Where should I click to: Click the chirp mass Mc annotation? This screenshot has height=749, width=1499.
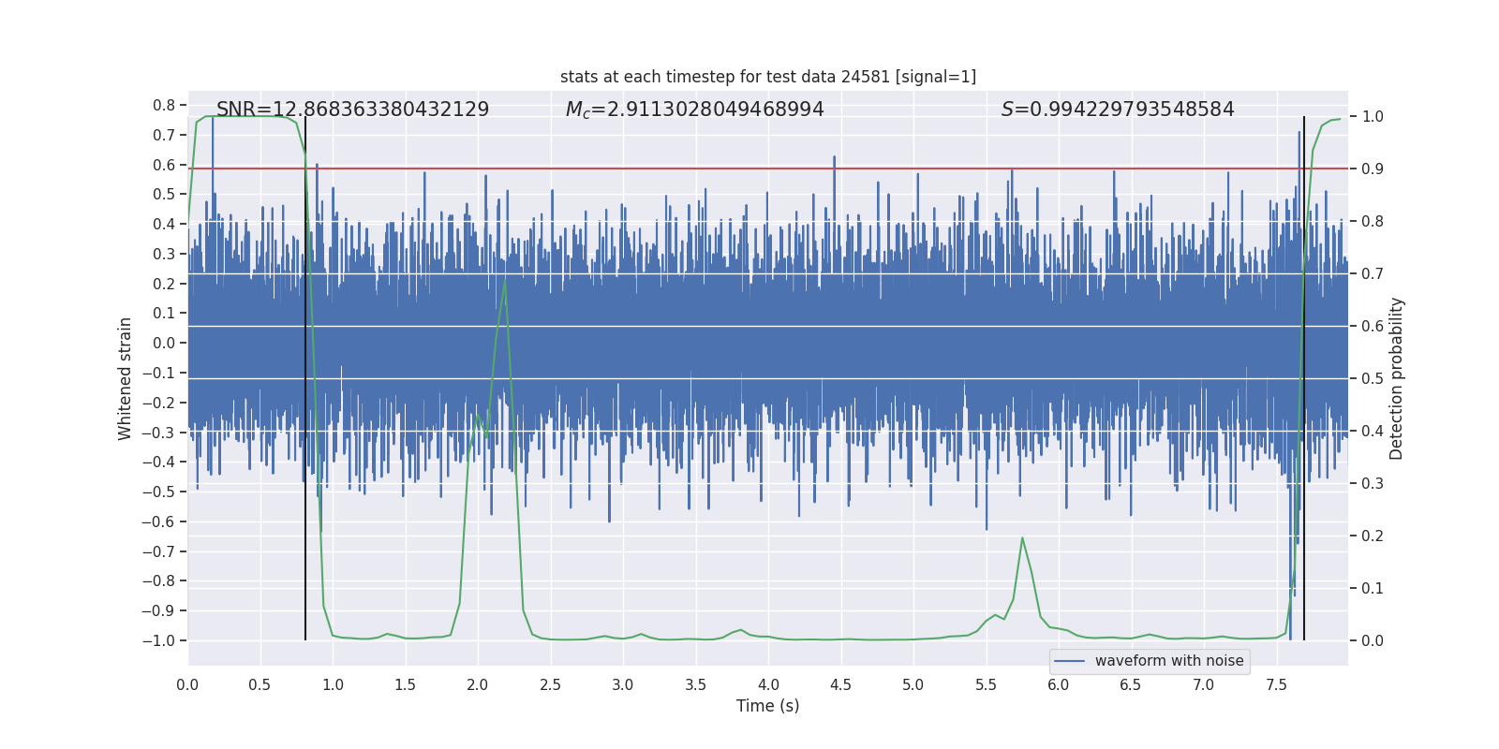(694, 110)
